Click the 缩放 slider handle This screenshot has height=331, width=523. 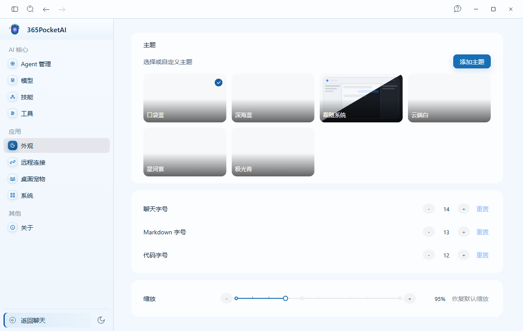point(285,298)
